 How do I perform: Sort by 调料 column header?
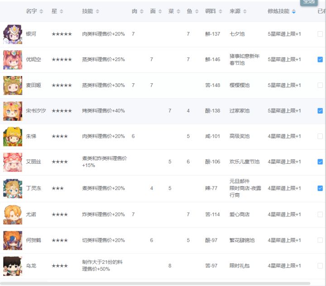(214, 11)
